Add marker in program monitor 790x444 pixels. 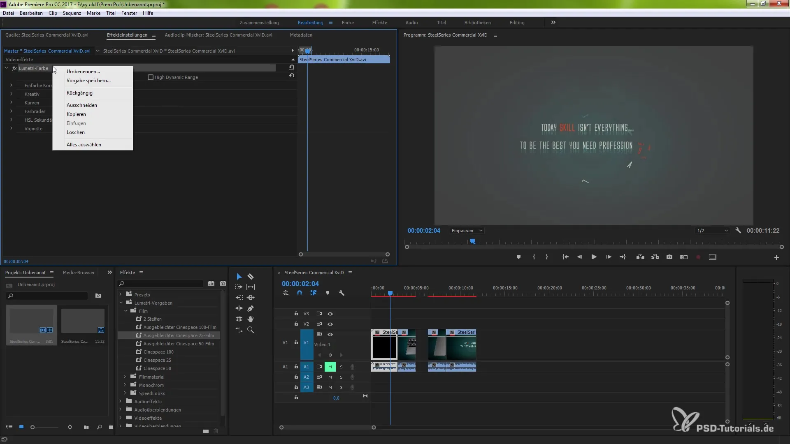click(518, 257)
